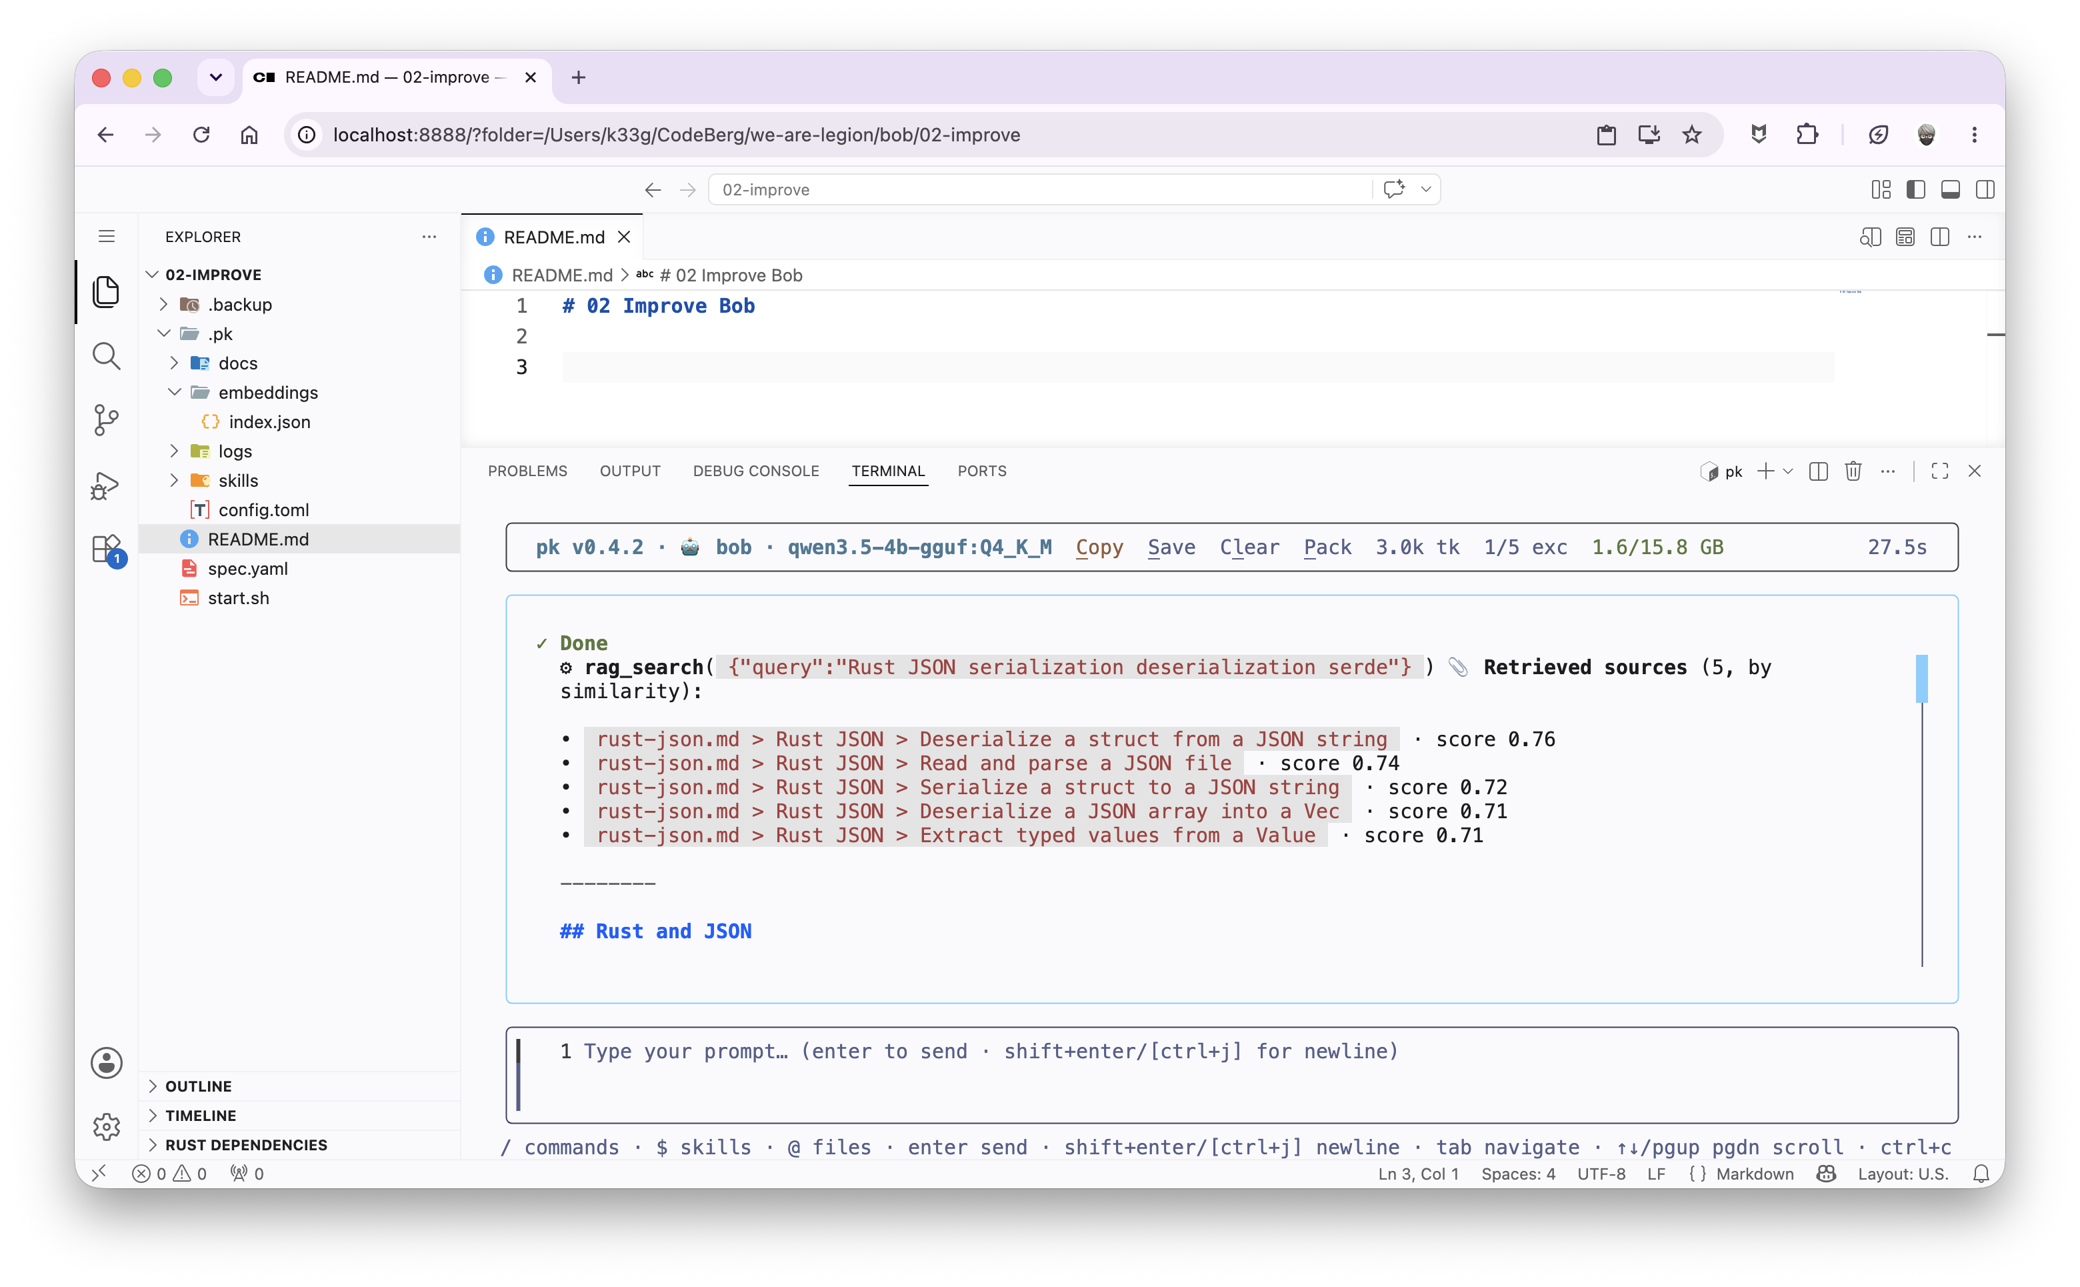This screenshot has height=1287, width=2080.
Task: Click the terminal output scrollbar thumb
Action: [1921, 678]
